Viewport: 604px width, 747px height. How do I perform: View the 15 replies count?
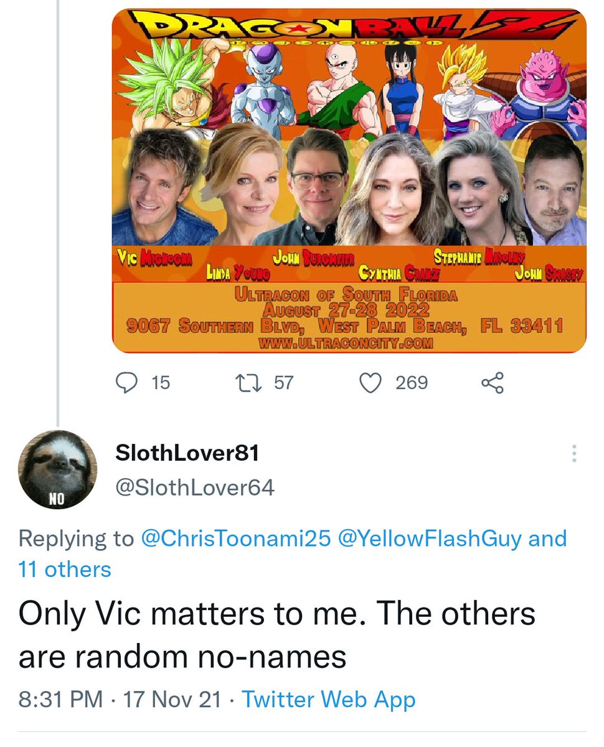(161, 382)
